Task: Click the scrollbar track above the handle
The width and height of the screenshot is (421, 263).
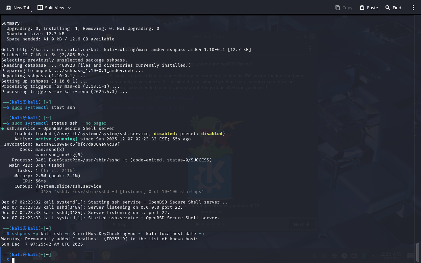Action: click(418, 131)
